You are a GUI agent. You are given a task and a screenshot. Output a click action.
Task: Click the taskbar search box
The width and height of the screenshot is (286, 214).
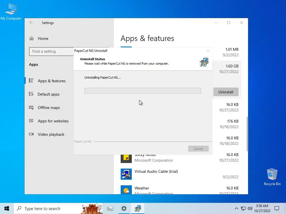tap(58, 208)
